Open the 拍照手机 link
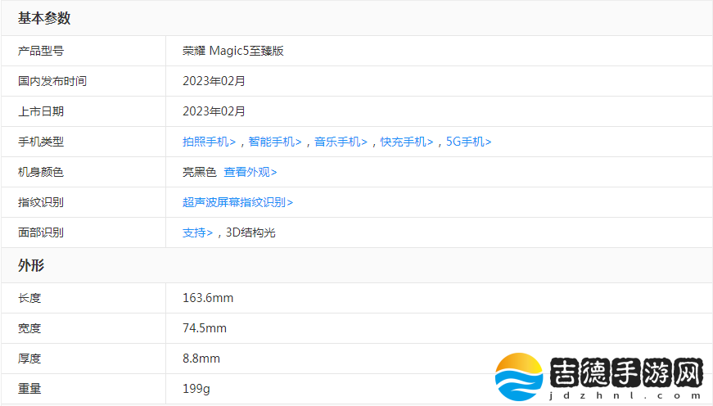 pos(210,142)
